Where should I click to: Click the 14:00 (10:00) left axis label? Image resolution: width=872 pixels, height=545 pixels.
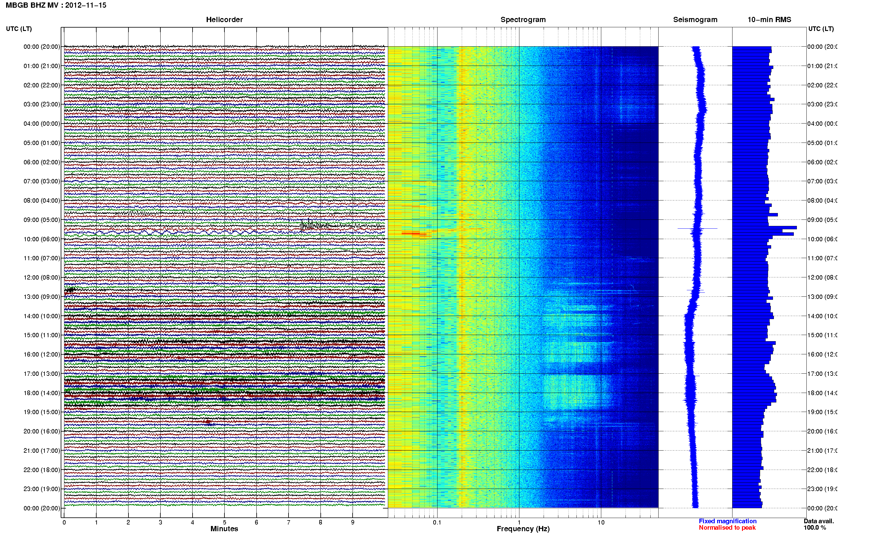pos(42,316)
